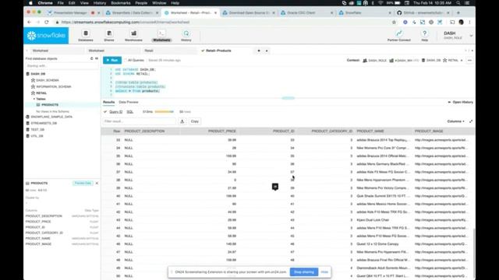Open the worksheet more-options ellipsis menu

pyautogui.click(x=469, y=61)
